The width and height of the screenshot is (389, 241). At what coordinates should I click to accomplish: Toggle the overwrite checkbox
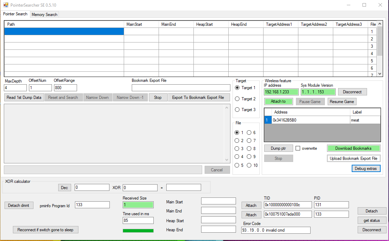(x=298, y=148)
